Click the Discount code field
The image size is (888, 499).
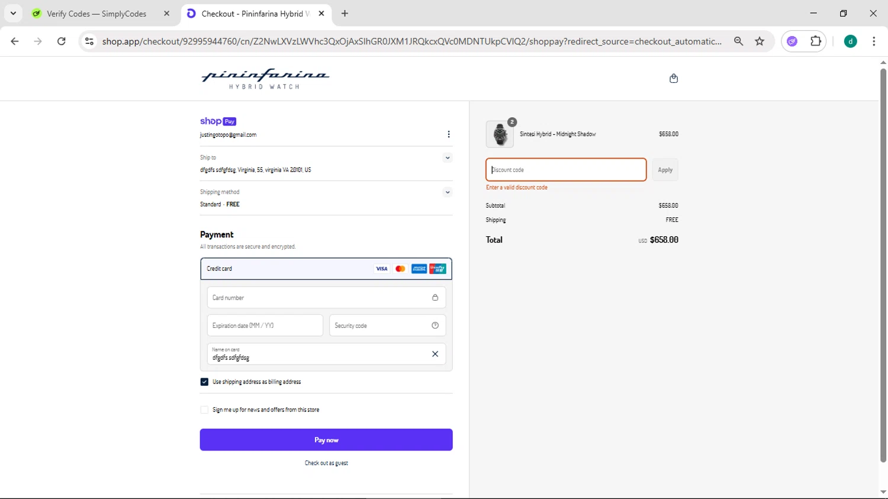[x=566, y=170]
